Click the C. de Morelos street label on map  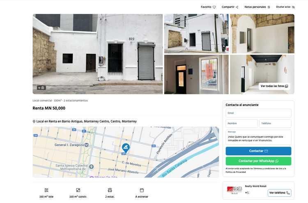pyautogui.click(x=131, y=164)
